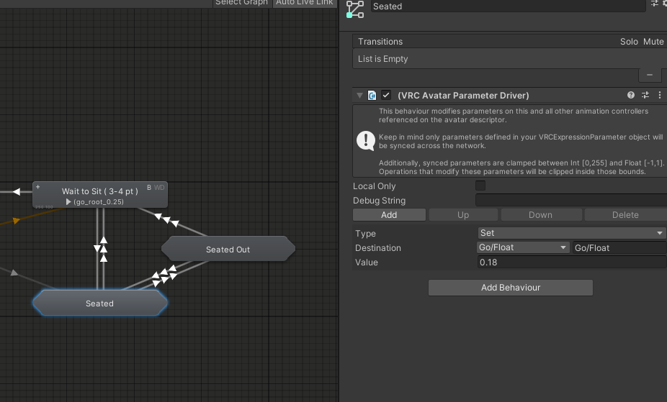
Task: Click the Mute column label
Action: [653, 42]
